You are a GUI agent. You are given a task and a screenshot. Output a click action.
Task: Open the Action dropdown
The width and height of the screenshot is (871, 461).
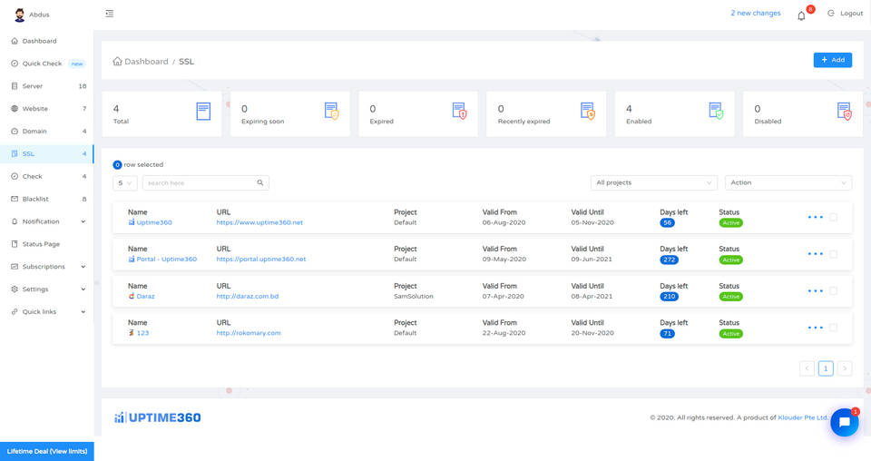[788, 182]
